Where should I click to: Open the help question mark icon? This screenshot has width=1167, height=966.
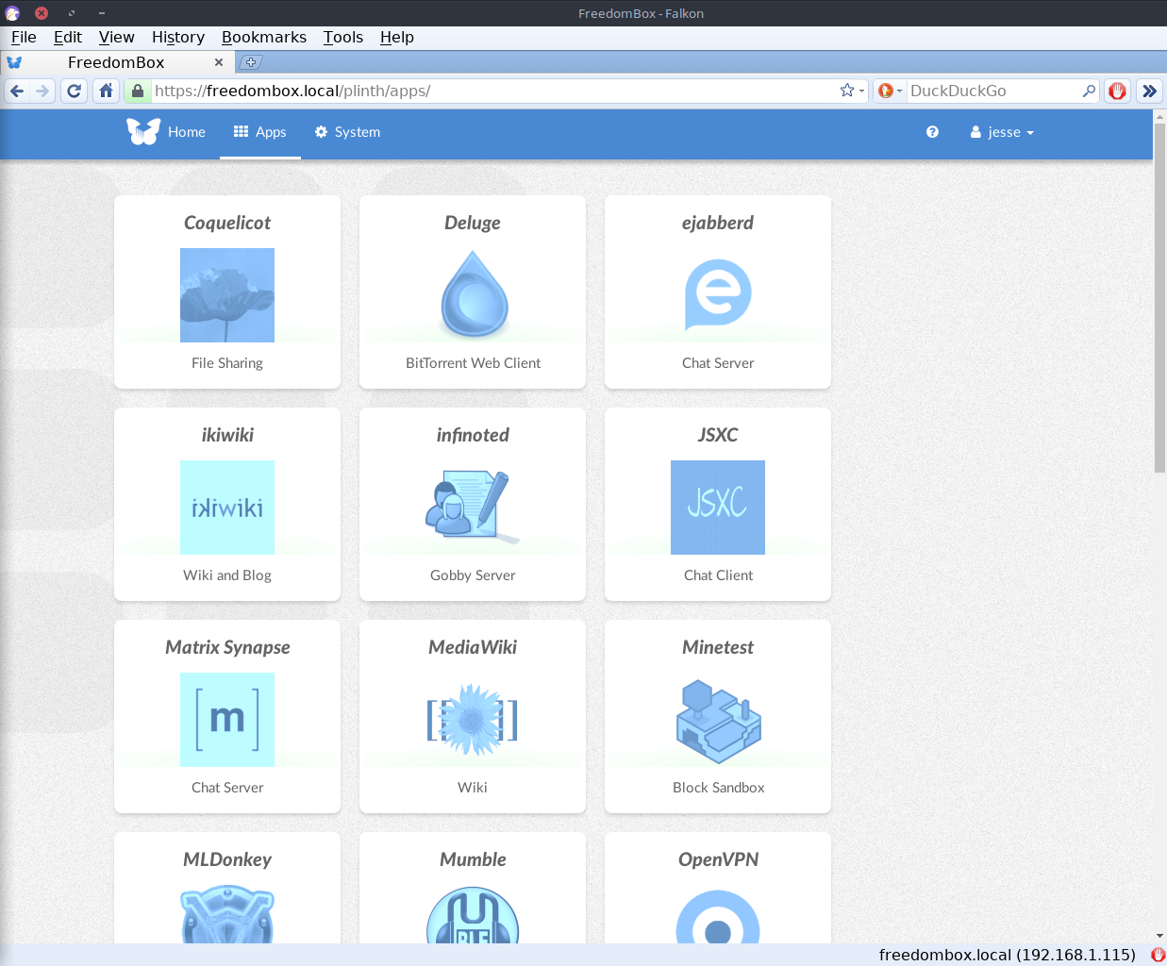(932, 132)
